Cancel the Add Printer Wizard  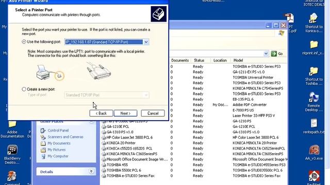153,113
